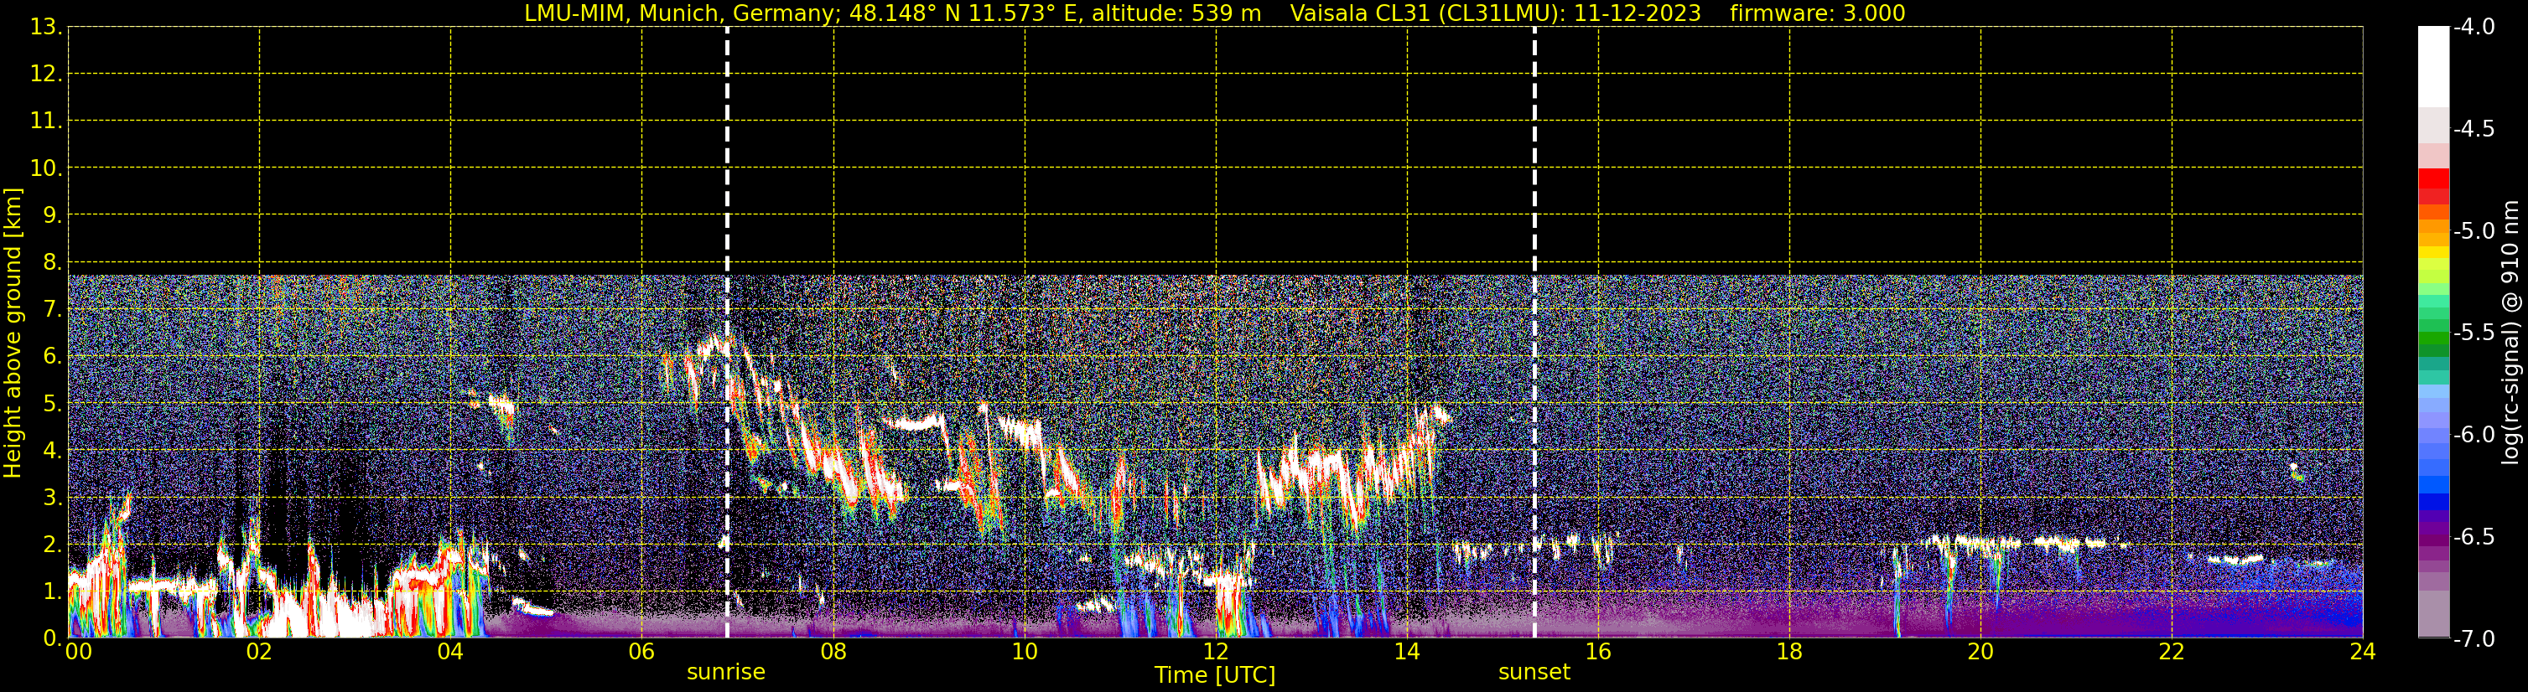Click the 'sunrise' label below the axis

point(725,673)
